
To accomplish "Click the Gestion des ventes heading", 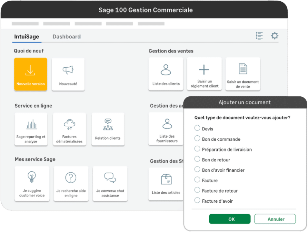I will (171, 51).
